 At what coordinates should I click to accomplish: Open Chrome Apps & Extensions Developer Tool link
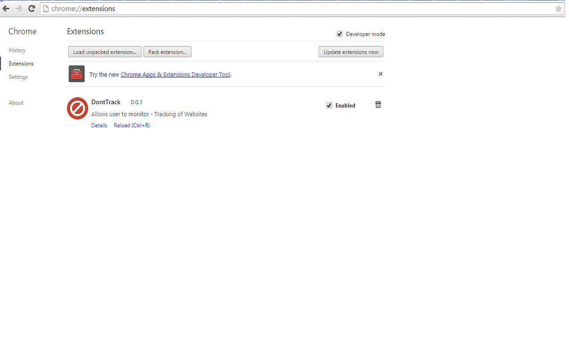click(176, 74)
